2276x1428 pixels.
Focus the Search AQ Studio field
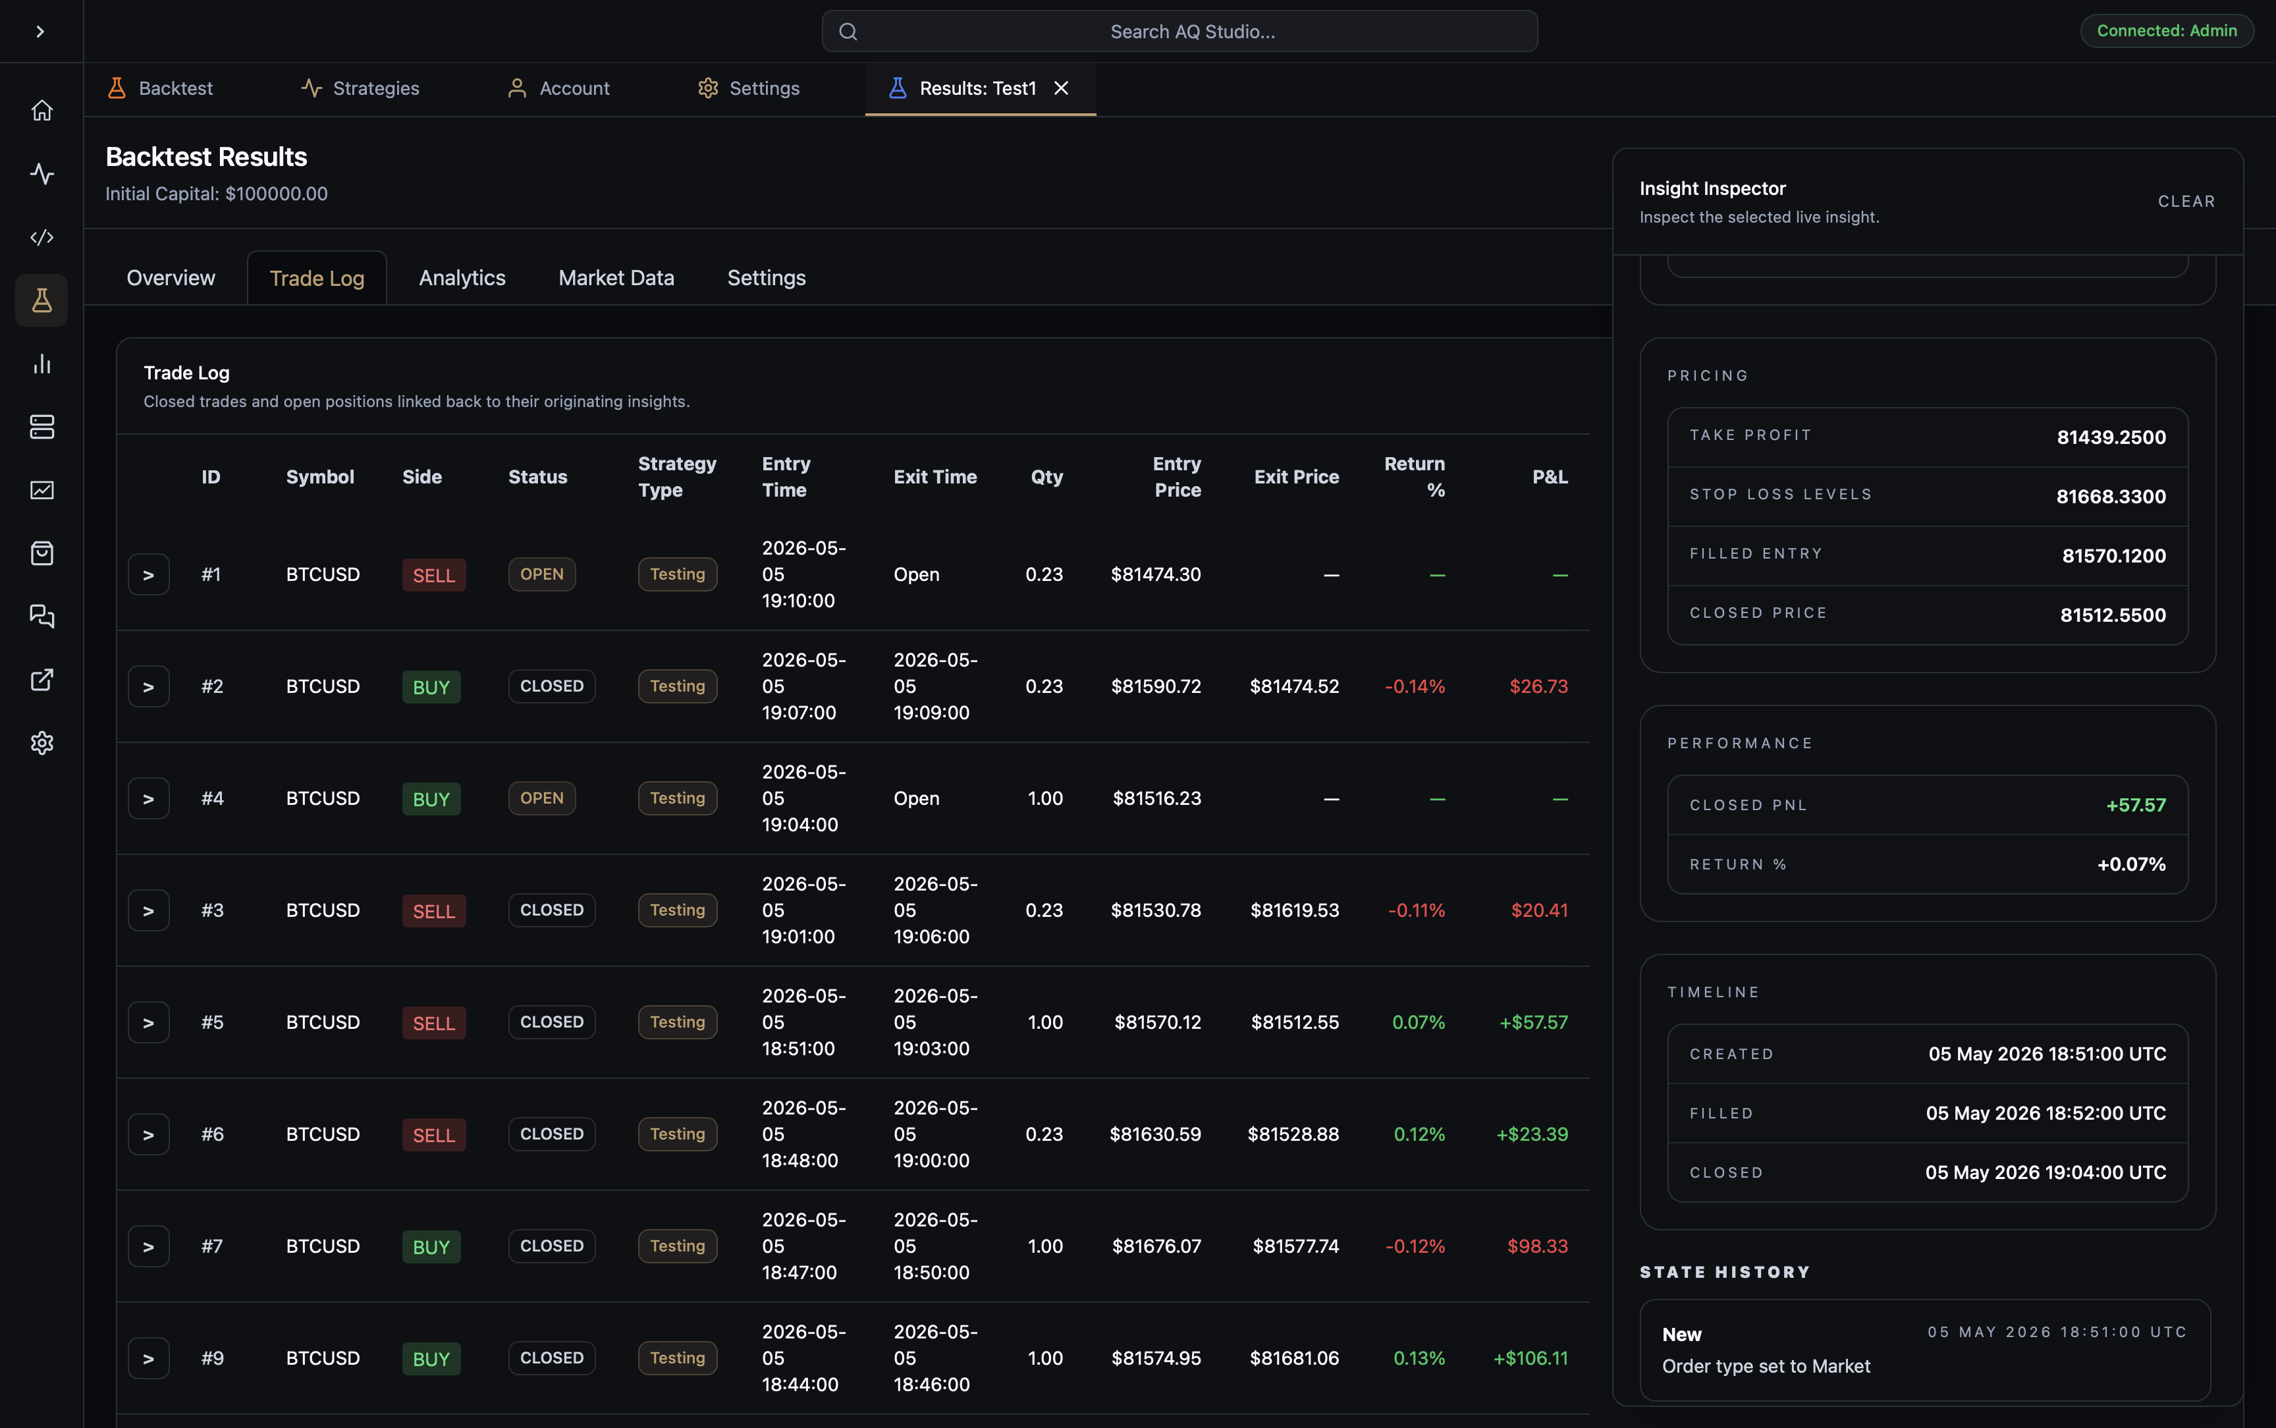[1179, 31]
